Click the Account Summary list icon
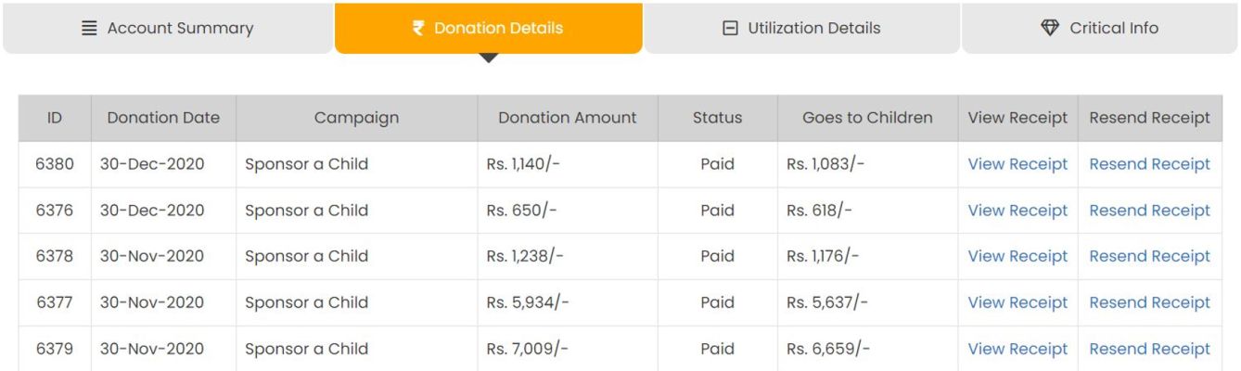This screenshot has height=371, width=1241. click(x=90, y=28)
